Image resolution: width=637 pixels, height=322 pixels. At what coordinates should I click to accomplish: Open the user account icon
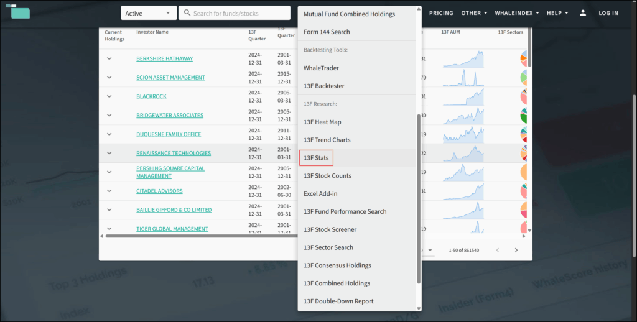click(582, 13)
